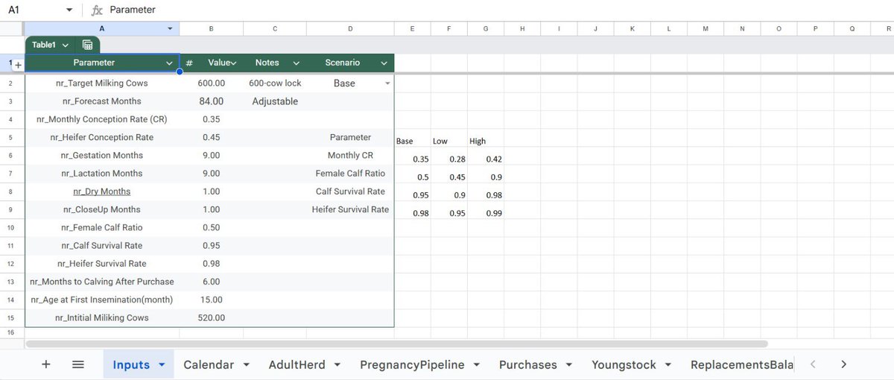Select the 520.00 value cell
This screenshot has width=894, height=380.
click(212, 317)
